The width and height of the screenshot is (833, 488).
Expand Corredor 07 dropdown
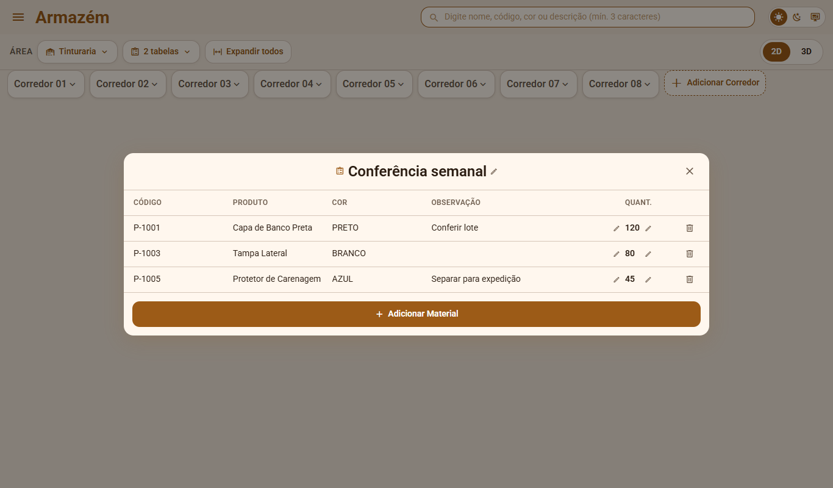538,84
